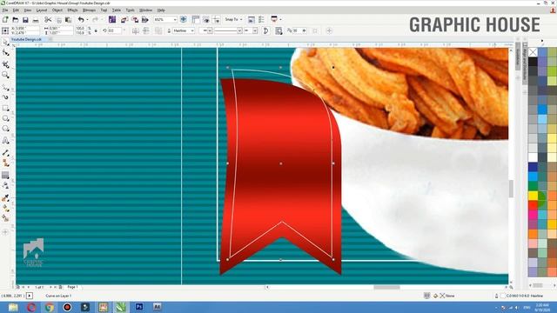This screenshot has height=313, width=557.
Task: Select the Ellipse tool in toolbox
Action: [6, 118]
